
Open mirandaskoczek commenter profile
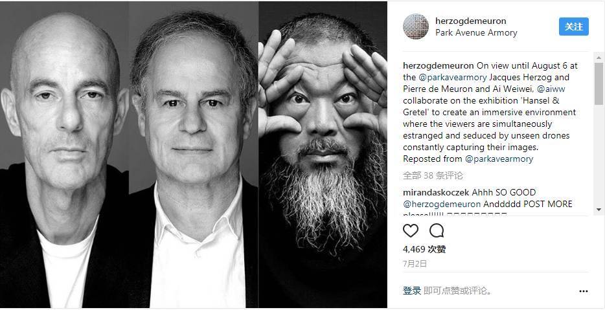click(436, 192)
